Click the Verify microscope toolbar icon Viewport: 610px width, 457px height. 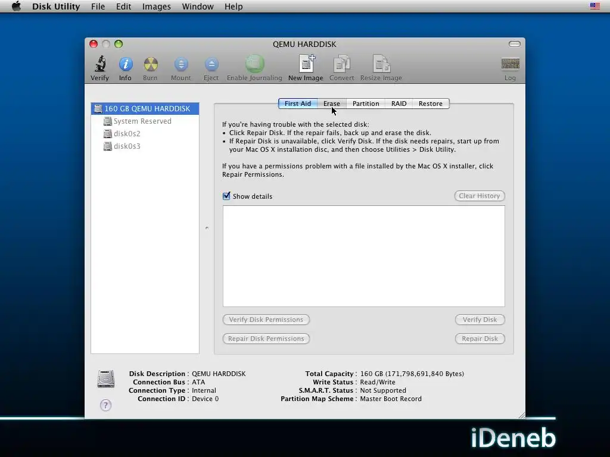pyautogui.click(x=100, y=64)
